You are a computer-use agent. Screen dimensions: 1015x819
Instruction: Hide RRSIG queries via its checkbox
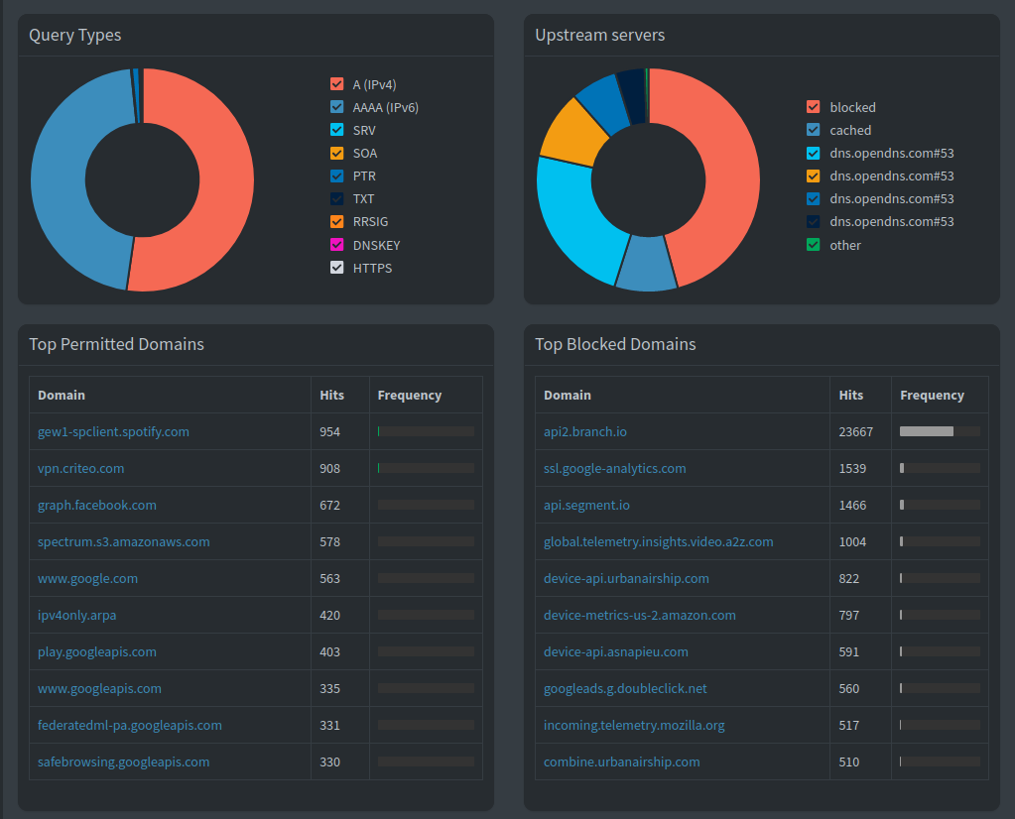(336, 221)
